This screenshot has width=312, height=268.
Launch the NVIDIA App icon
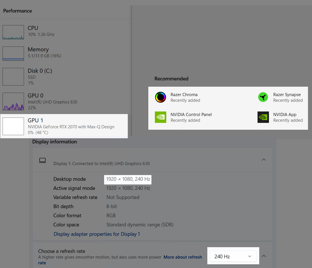pyautogui.click(x=263, y=117)
